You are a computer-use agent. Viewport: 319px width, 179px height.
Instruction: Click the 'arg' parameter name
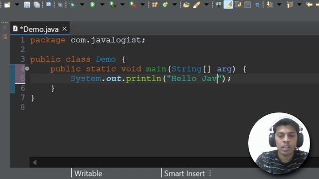224,70
